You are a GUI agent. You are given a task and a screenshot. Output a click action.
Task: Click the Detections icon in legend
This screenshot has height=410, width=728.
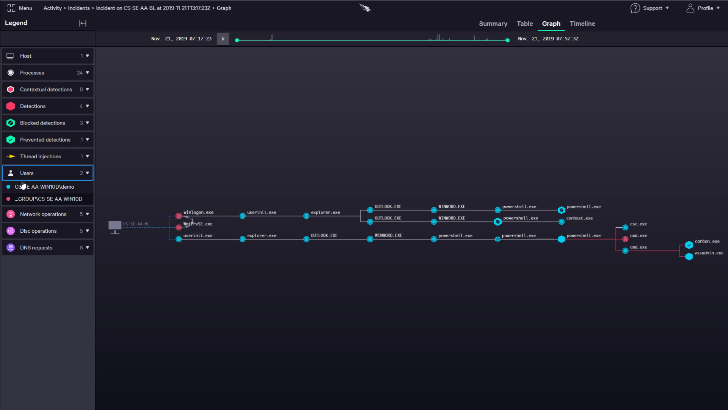tap(10, 106)
